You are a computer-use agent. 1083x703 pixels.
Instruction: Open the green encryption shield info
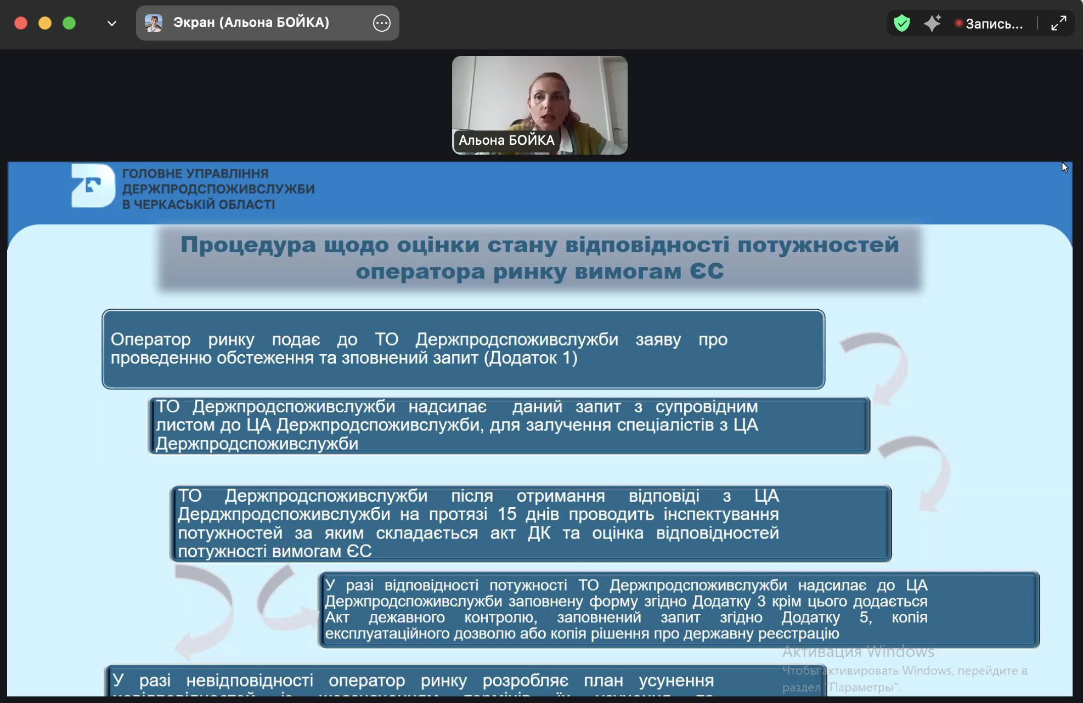coord(901,24)
